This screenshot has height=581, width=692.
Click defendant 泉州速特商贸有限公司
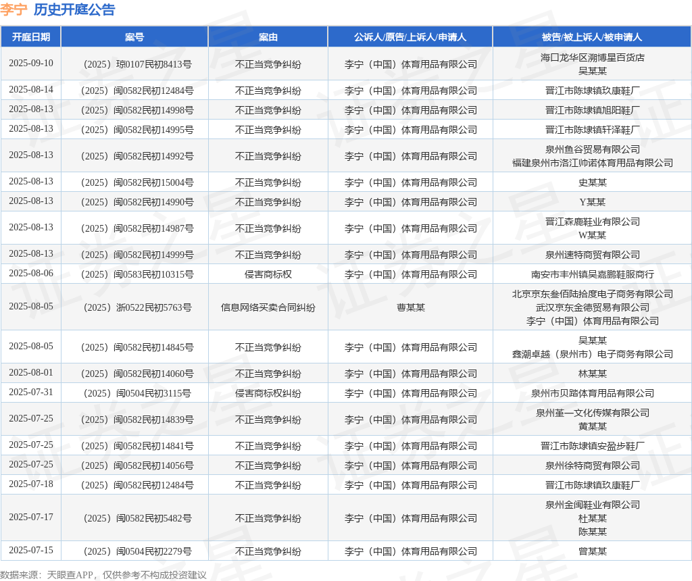tap(592, 255)
